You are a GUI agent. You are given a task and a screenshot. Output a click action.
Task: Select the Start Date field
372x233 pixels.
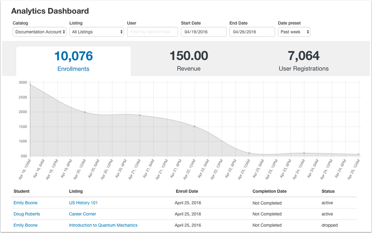coord(203,32)
